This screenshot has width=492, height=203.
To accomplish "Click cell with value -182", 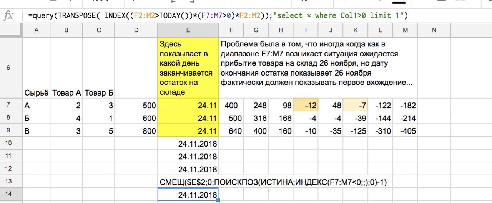I will 405,105.
